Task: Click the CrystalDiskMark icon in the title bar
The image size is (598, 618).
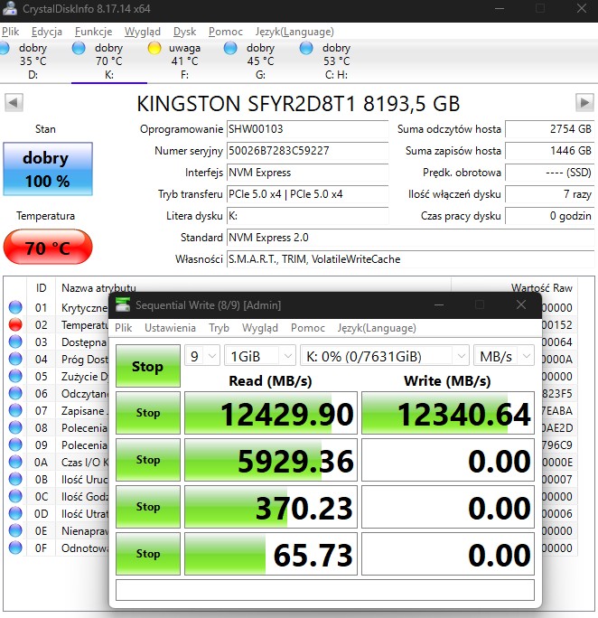Action: point(123,304)
